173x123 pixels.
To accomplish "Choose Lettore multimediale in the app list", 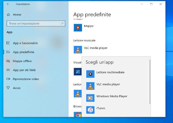I will tap(110, 72).
